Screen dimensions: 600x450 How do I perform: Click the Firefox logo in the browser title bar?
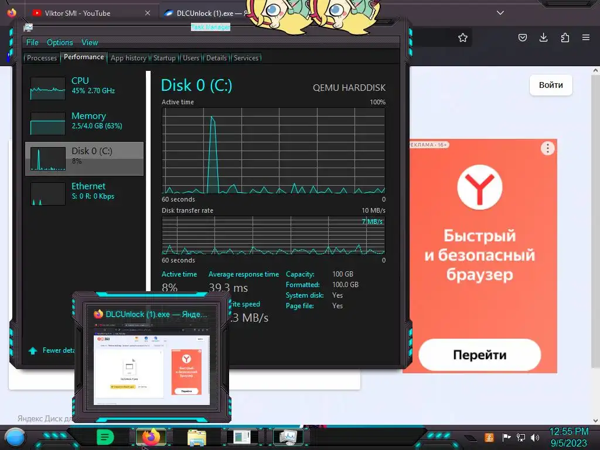[x=12, y=13]
